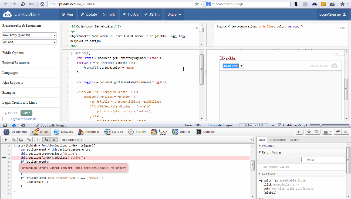
Task: Step over the next call in debugger
Action: pos(21,139)
